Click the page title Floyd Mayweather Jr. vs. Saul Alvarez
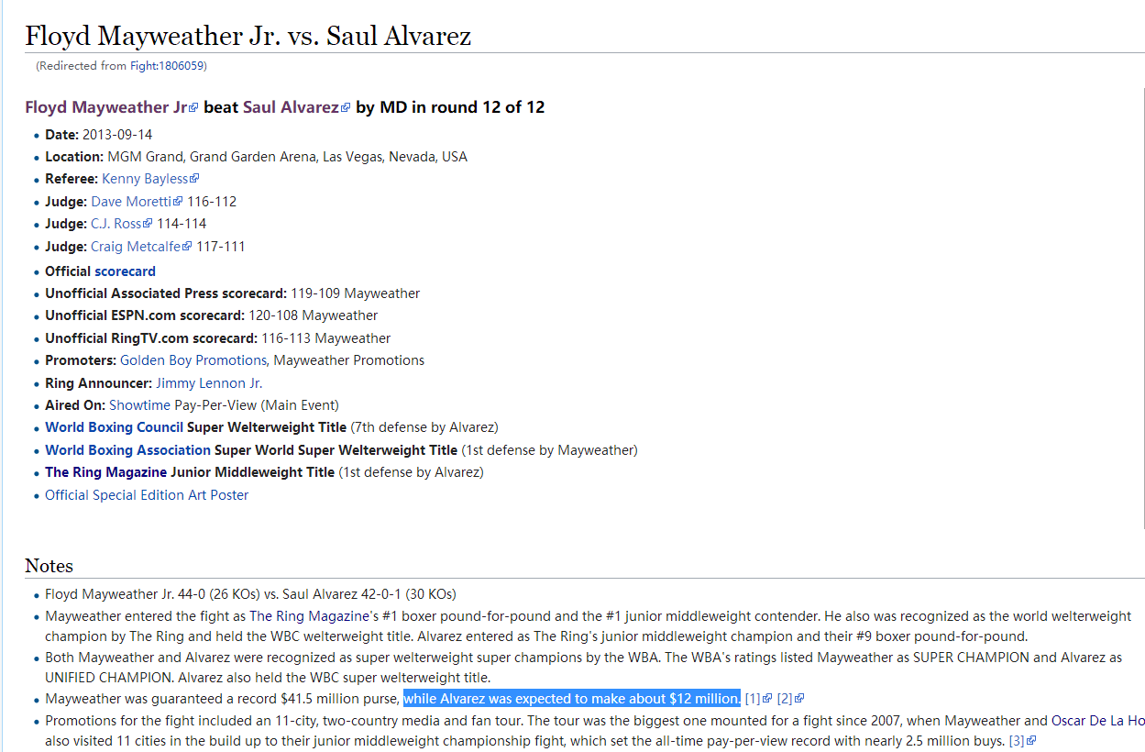The width and height of the screenshot is (1145, 752). pos(248,36)
